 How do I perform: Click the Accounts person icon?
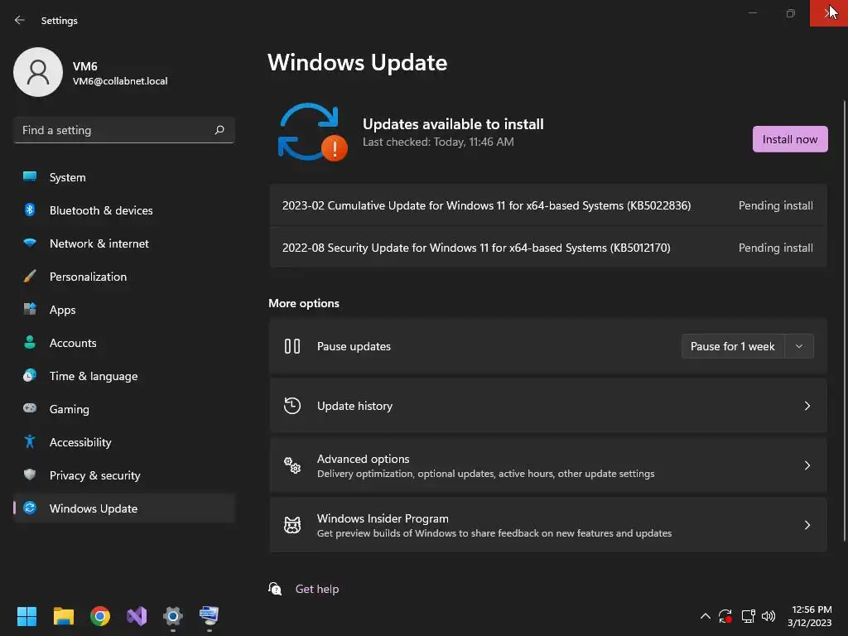pos(30,342)
